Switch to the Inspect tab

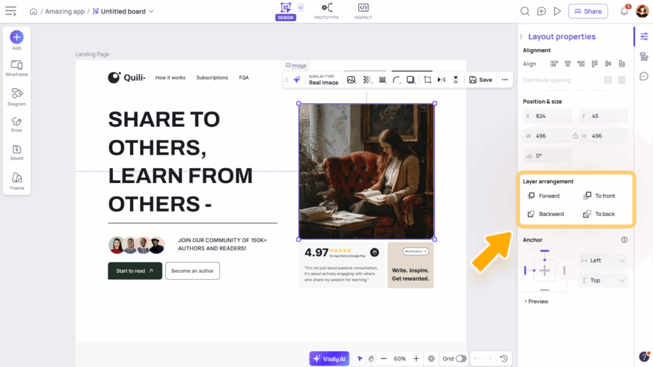[363, 11]
